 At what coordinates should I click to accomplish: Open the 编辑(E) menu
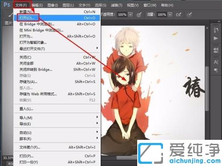coord(37,5)
